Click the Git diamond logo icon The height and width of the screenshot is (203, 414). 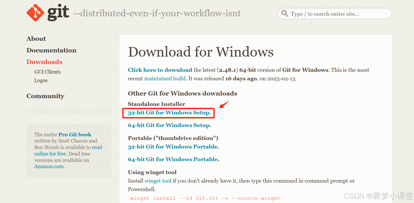36,13
